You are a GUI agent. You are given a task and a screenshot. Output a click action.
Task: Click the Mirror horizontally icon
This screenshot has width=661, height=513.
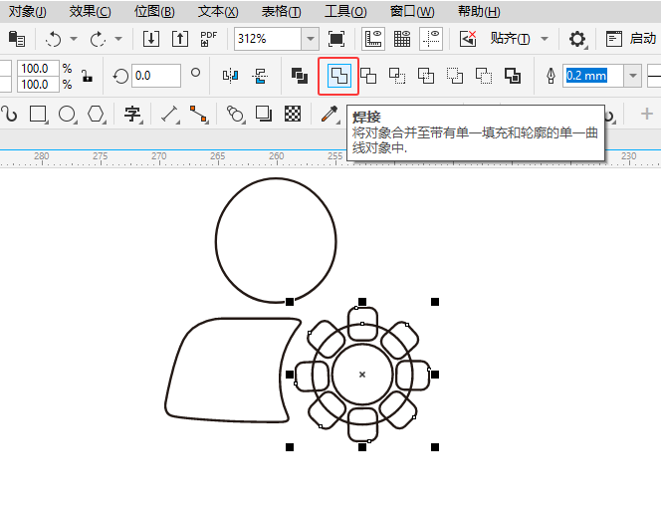click(231, 76)
